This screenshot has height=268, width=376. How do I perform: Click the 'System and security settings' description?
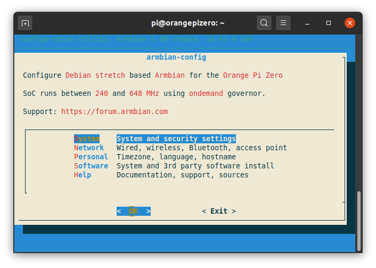tap(176, 139)
